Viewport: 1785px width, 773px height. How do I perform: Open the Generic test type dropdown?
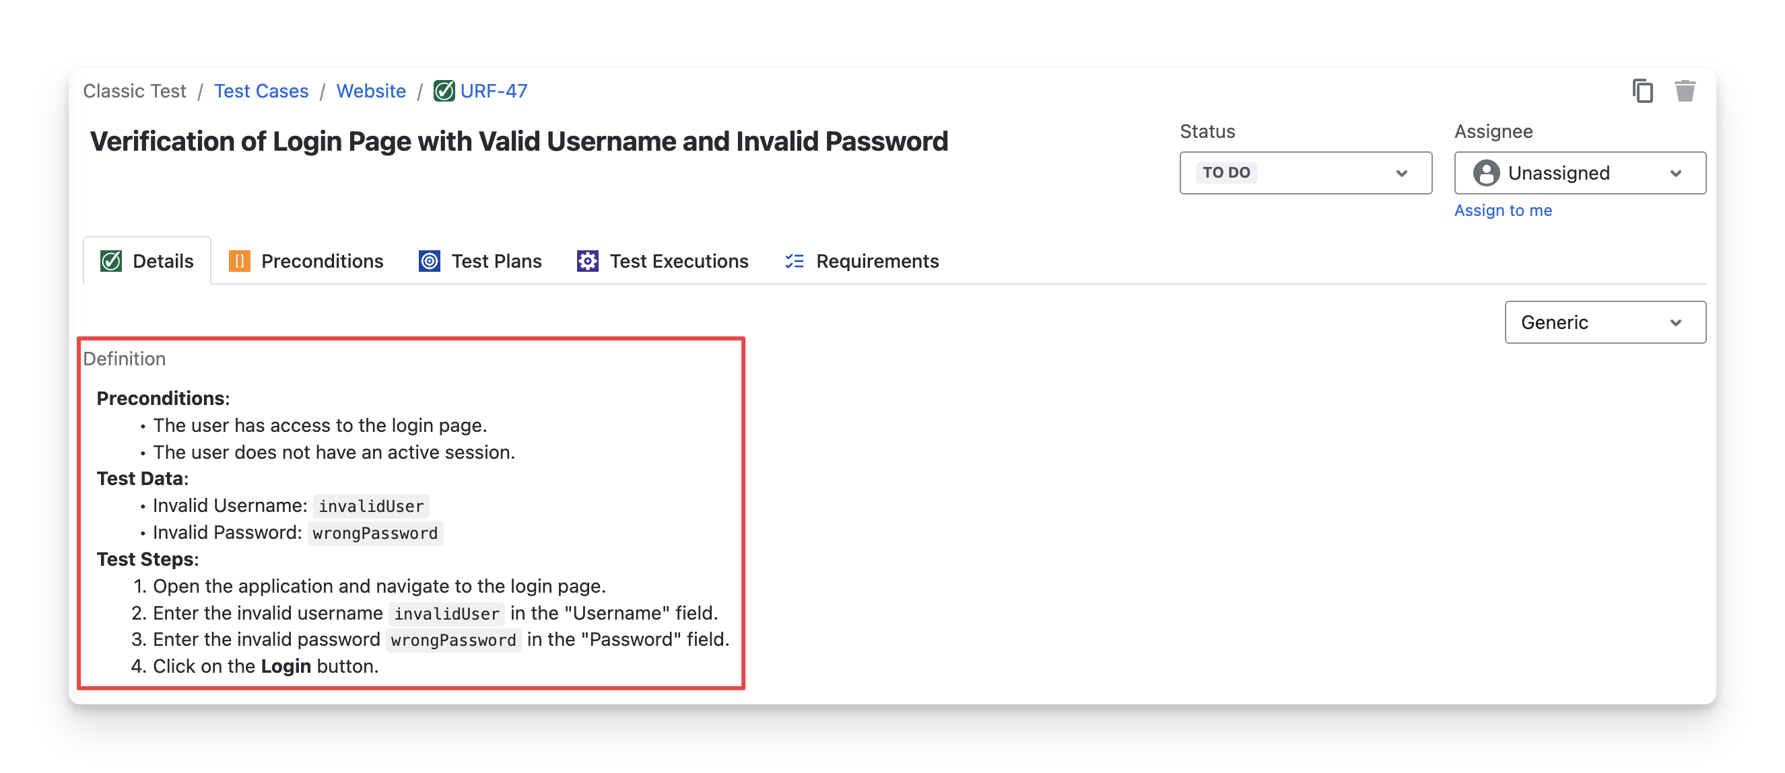point(1605,322)
